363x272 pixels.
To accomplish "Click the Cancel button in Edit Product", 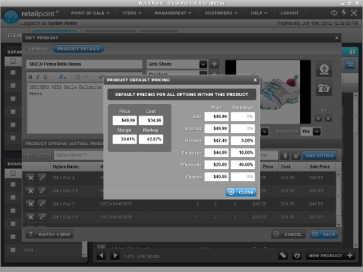I will point(288,234).
